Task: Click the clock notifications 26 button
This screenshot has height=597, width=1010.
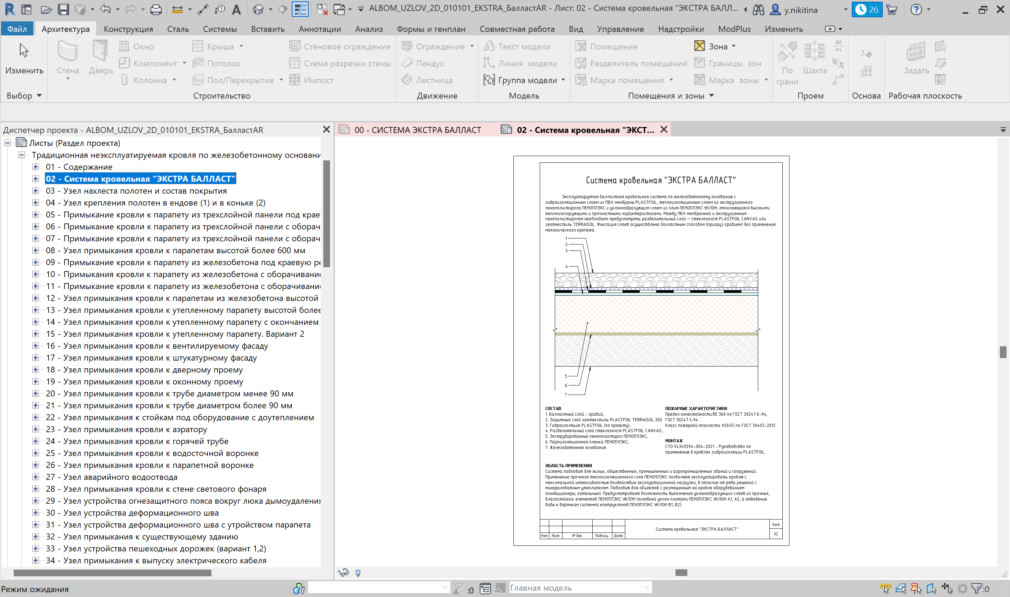Action: coord(867,10)
